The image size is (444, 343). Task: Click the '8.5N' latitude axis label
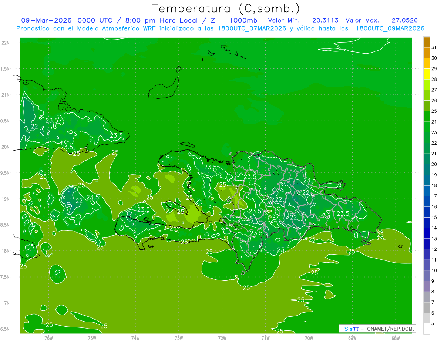pos(5,225)
